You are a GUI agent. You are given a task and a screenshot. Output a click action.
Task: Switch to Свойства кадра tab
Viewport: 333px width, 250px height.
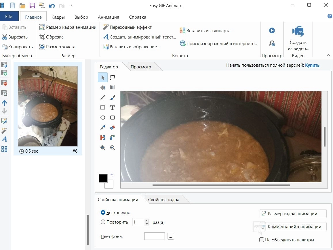163,200
